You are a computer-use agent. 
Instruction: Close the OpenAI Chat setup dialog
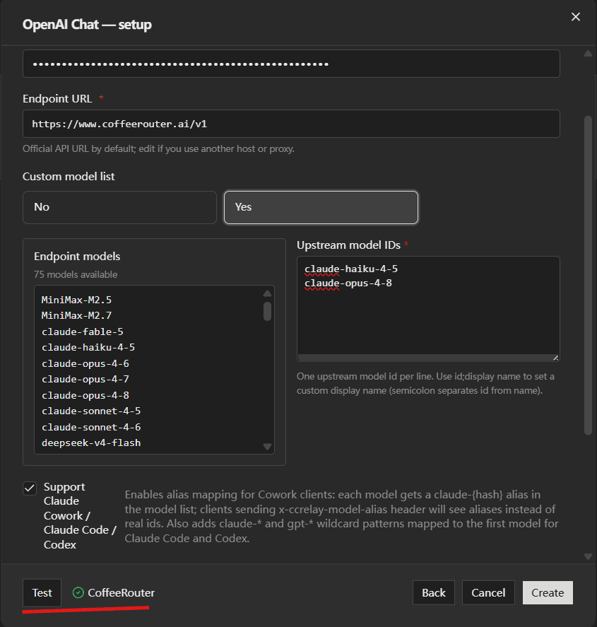click(x=575, y=17)
